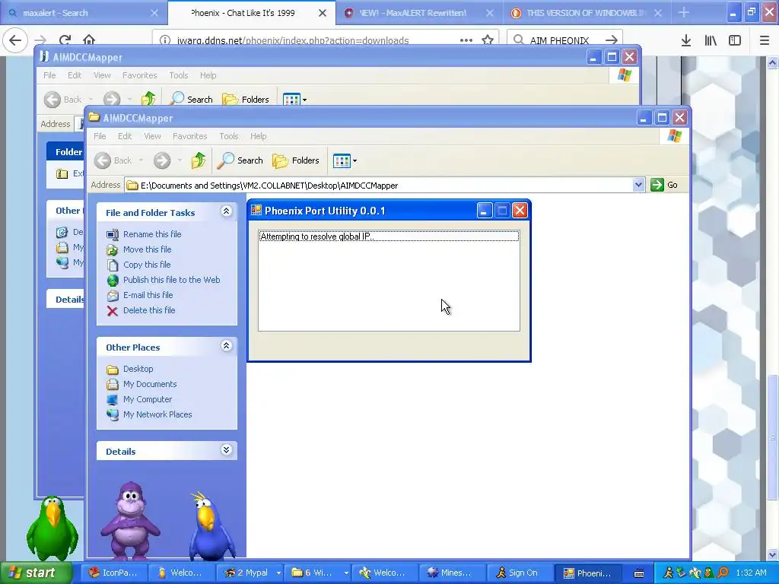Switch to maxalert - Search browser tab
This screenshot has width=779, height=584.
[84, 13]
